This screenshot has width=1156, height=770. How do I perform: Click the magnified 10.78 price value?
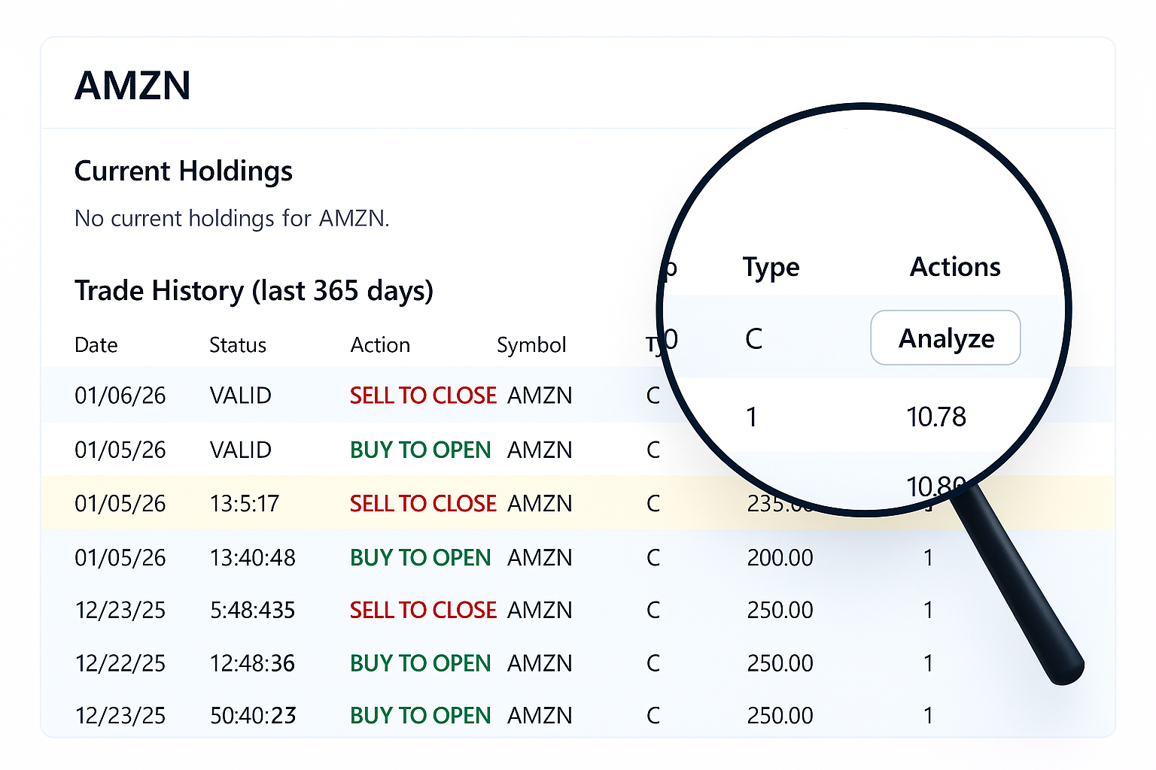click(x=936, y=417)
